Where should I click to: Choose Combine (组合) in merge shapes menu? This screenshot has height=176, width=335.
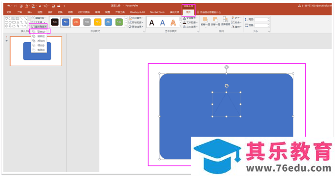(x=39, y=36)
